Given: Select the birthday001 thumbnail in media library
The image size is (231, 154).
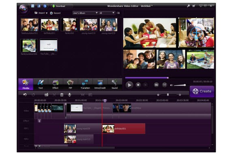Looking at the screenshot, I should pyautogui.click(x=49, y=25).
